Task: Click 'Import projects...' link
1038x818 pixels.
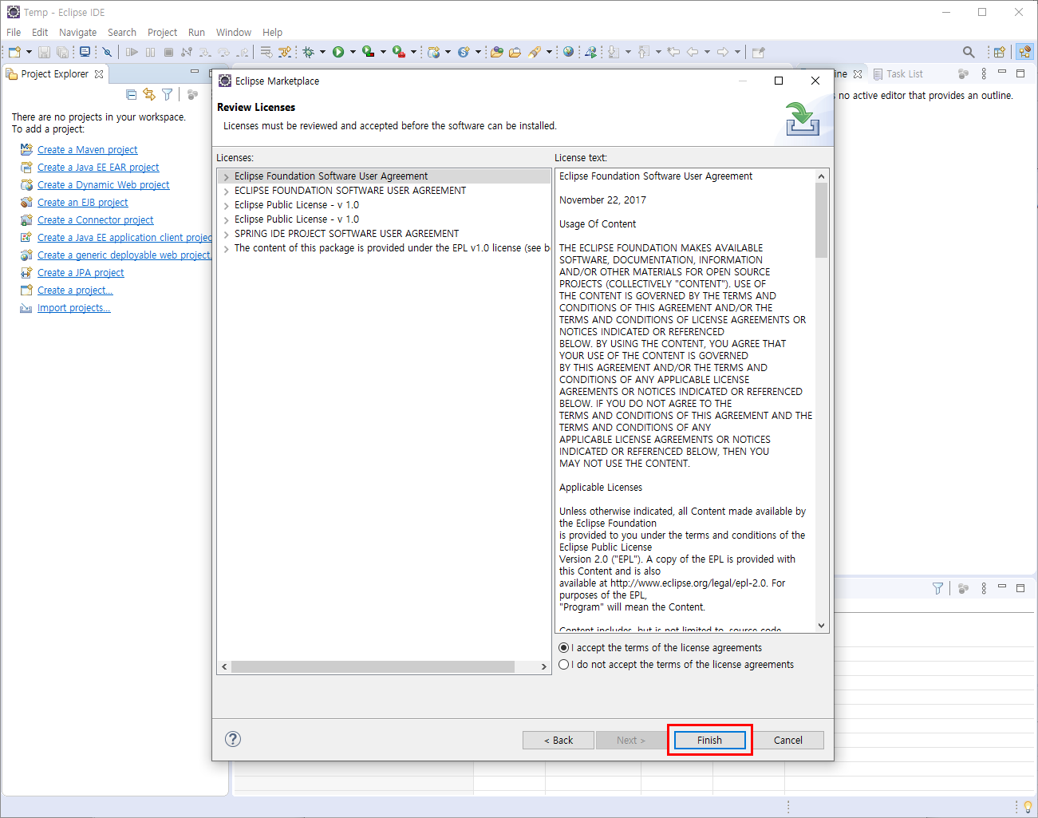Action: [73, 307]
